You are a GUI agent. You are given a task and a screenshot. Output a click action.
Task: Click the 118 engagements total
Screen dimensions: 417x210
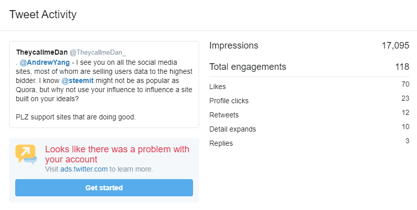coord(402,66)
